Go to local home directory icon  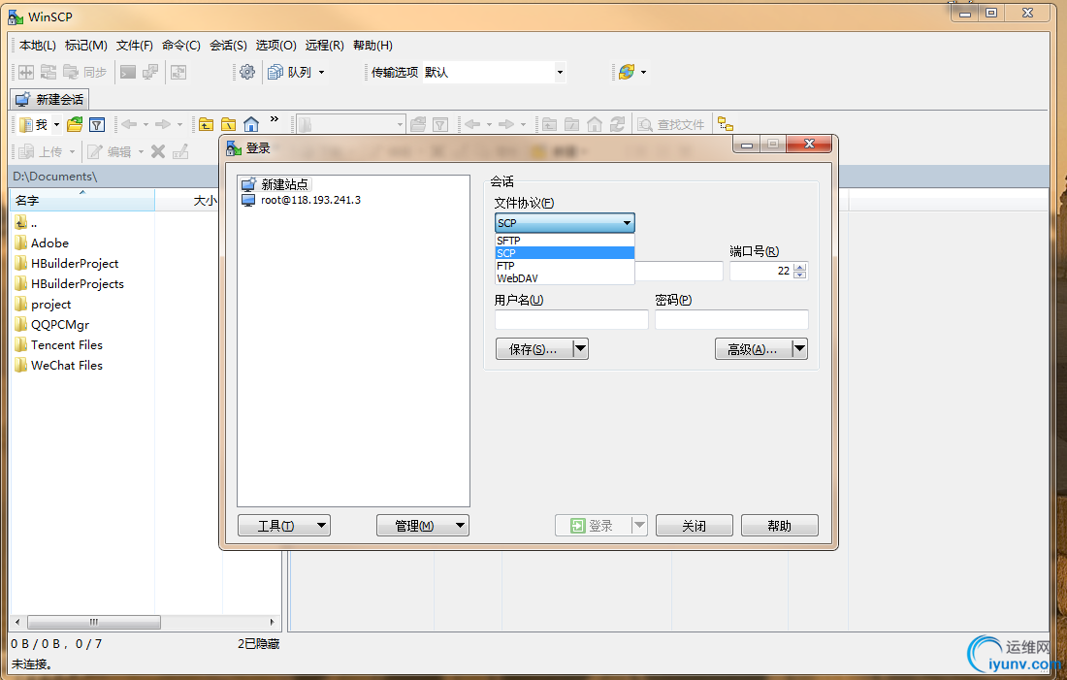point(251,124)
